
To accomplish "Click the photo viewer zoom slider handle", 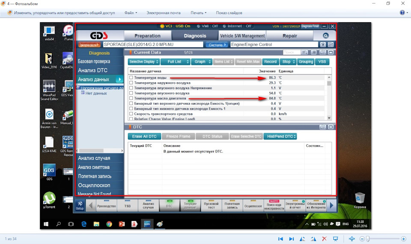I will click(x=367, y=239).
